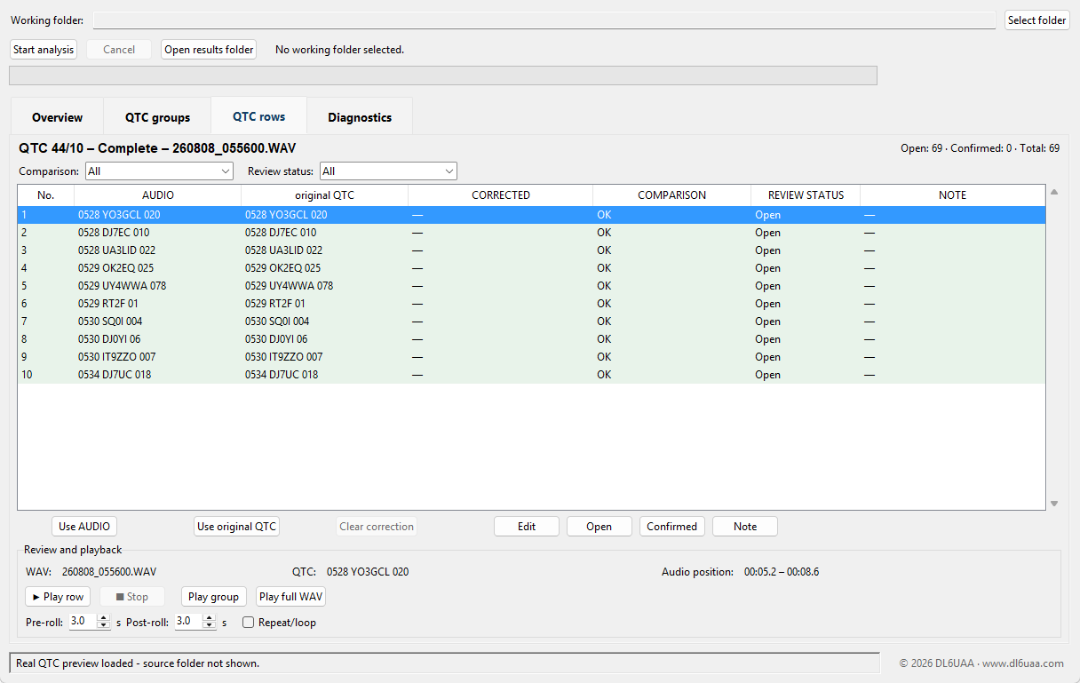This screenshot has height=683, width=1080.
Task: Click the Select folder button
Action: tap(1036, 20)
